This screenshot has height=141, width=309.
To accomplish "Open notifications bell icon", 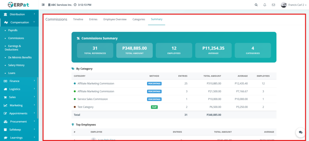I will point(265,5).
